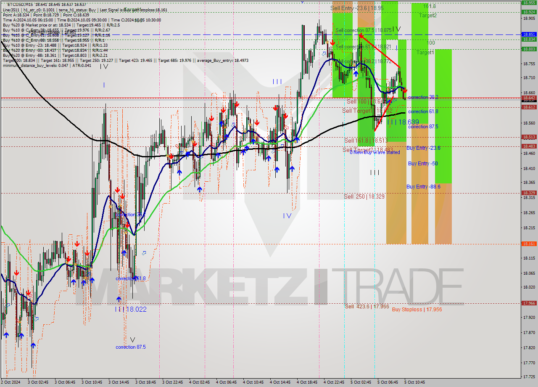Click the 'Buy Entry -23.6' label
Viewport: 538px width, 387px height.
point(423,148)
